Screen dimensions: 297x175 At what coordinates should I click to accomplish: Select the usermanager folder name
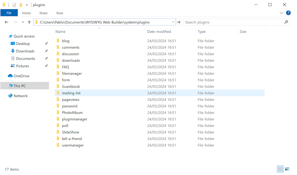73,145
